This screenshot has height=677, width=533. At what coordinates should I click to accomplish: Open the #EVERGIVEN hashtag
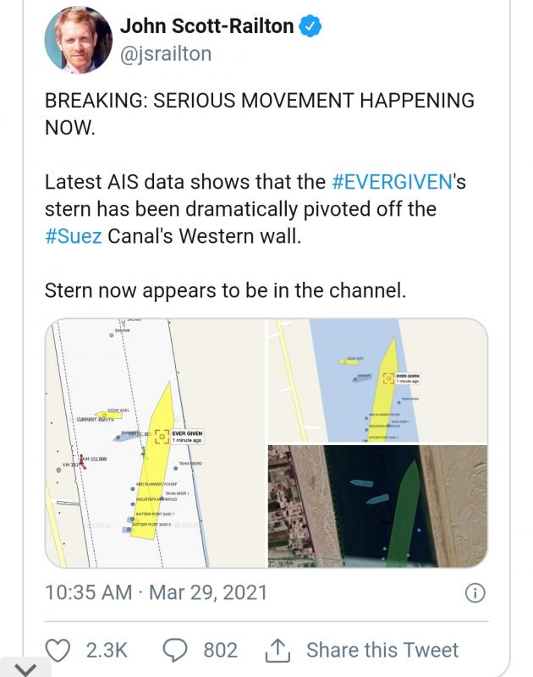tap(392, 182)
